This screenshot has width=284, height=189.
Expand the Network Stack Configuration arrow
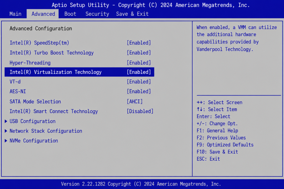[6, 131]
